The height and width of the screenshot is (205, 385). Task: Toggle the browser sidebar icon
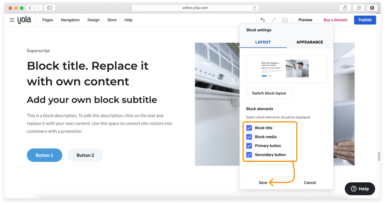pyautogui.click(x=50, y=8)
